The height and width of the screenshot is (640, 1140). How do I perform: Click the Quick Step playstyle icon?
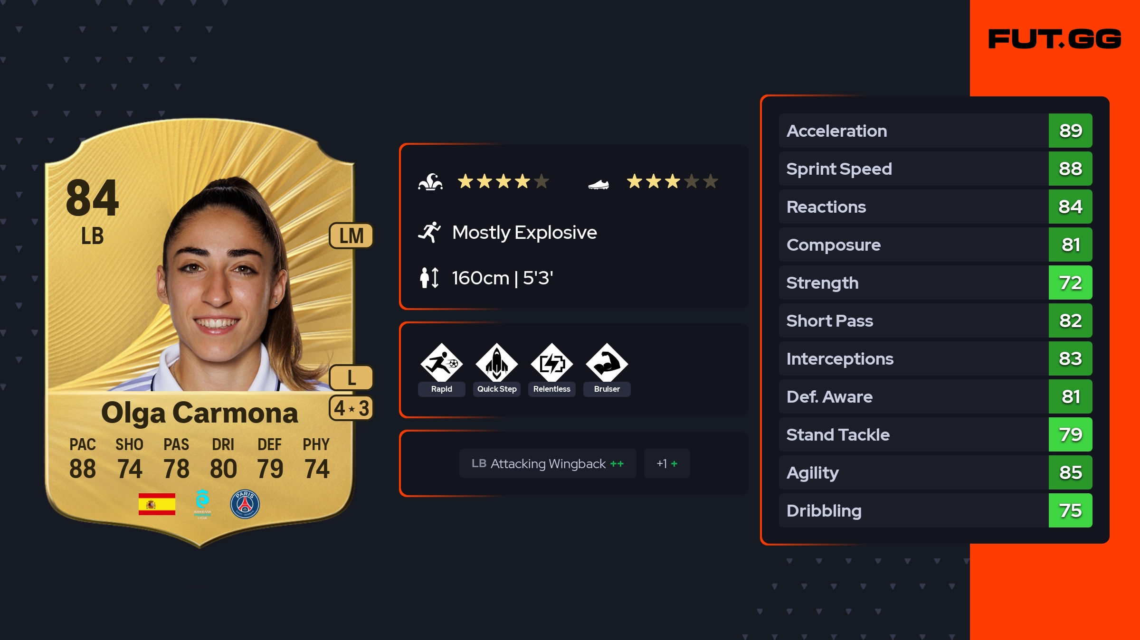point(496,363)
